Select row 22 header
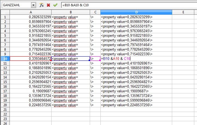Screen dimensions: 197x125 coord(5,114)
